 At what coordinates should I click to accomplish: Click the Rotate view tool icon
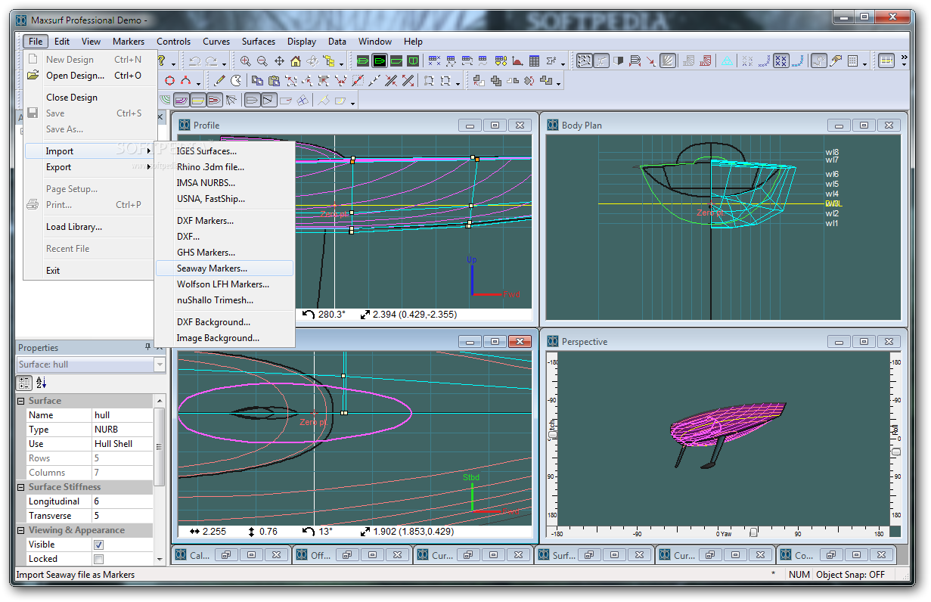[x=312, y=61]
